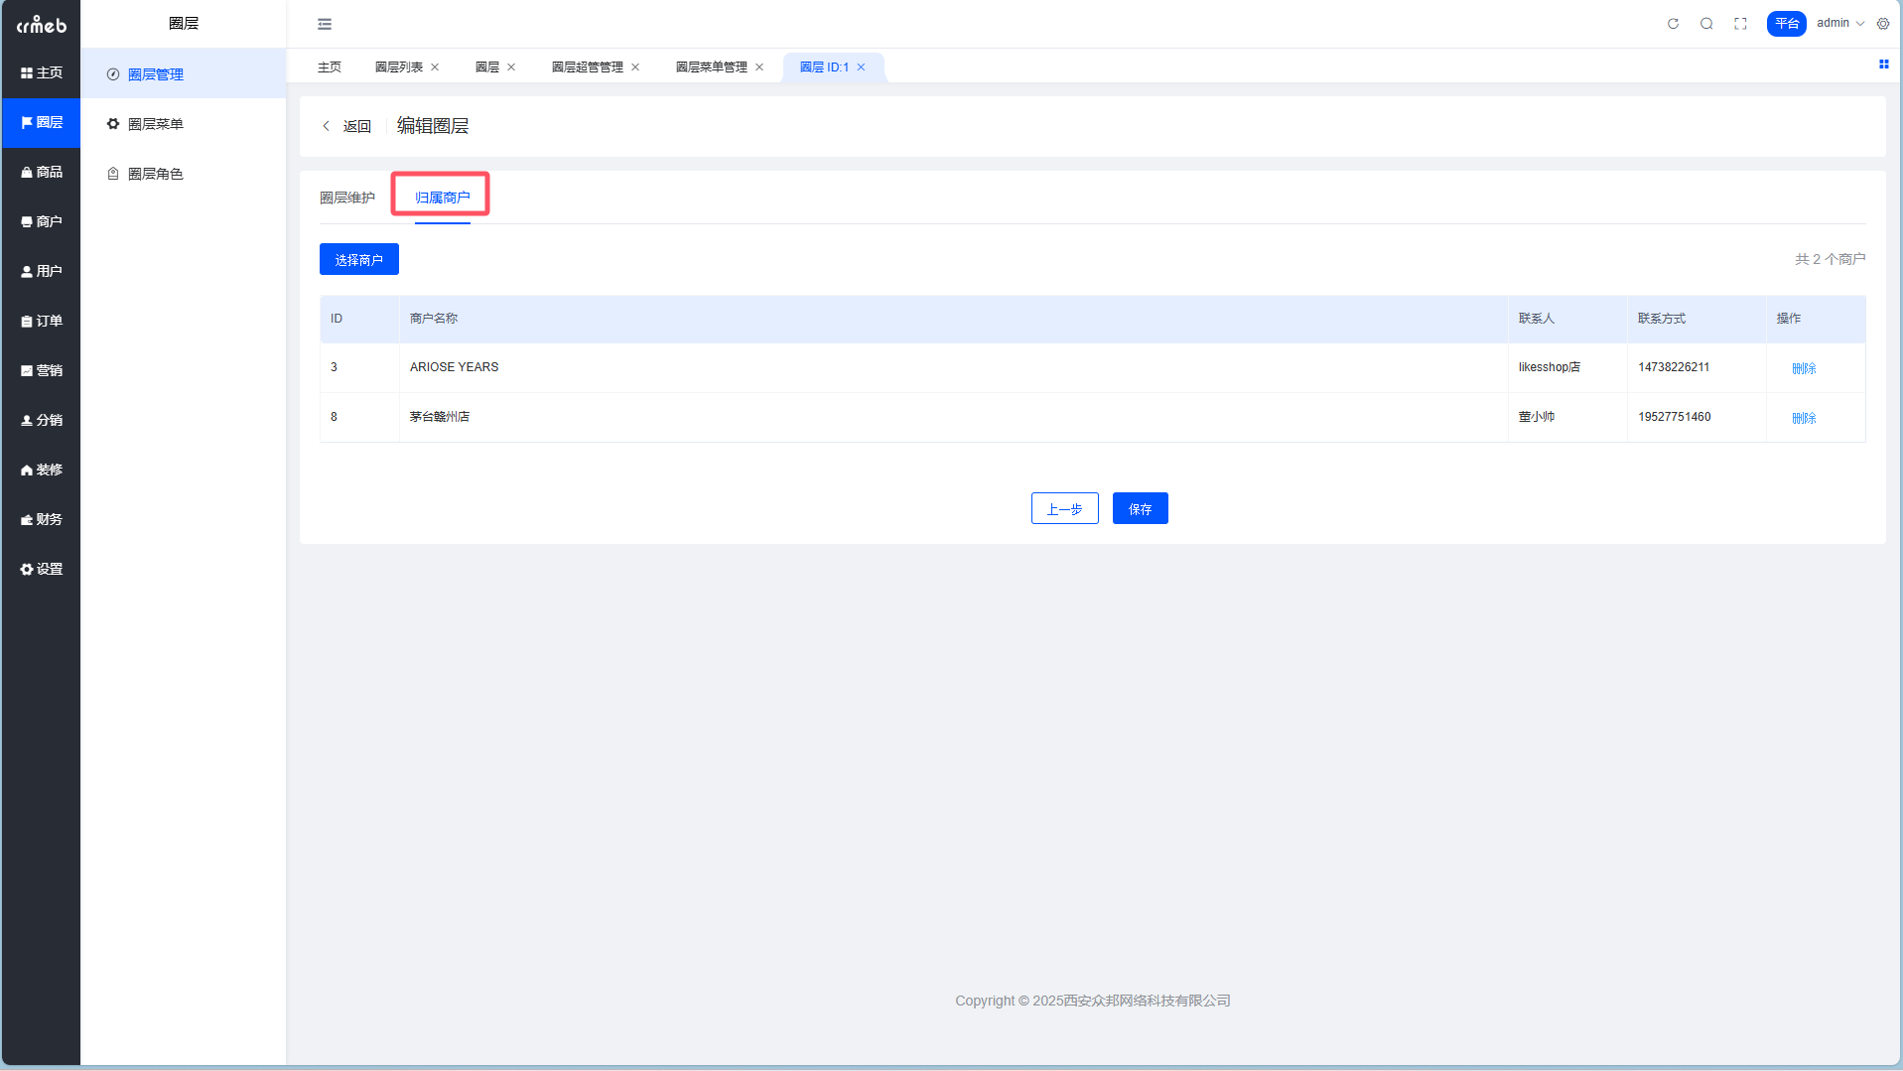
Task: Close the 圈层菜单管理 tab
Action: click(x=759, y=67)
